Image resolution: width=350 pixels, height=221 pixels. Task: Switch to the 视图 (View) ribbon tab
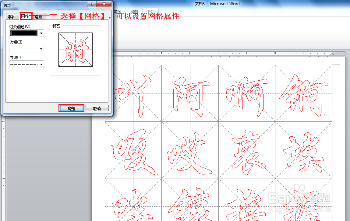click(x=134, y=11)
